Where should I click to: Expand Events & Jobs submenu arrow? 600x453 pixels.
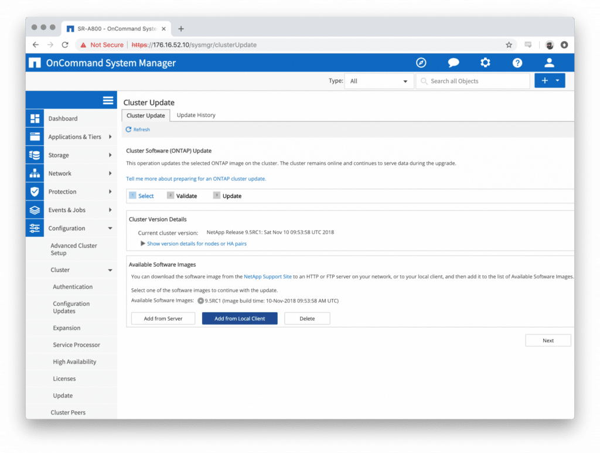[110, 210]
